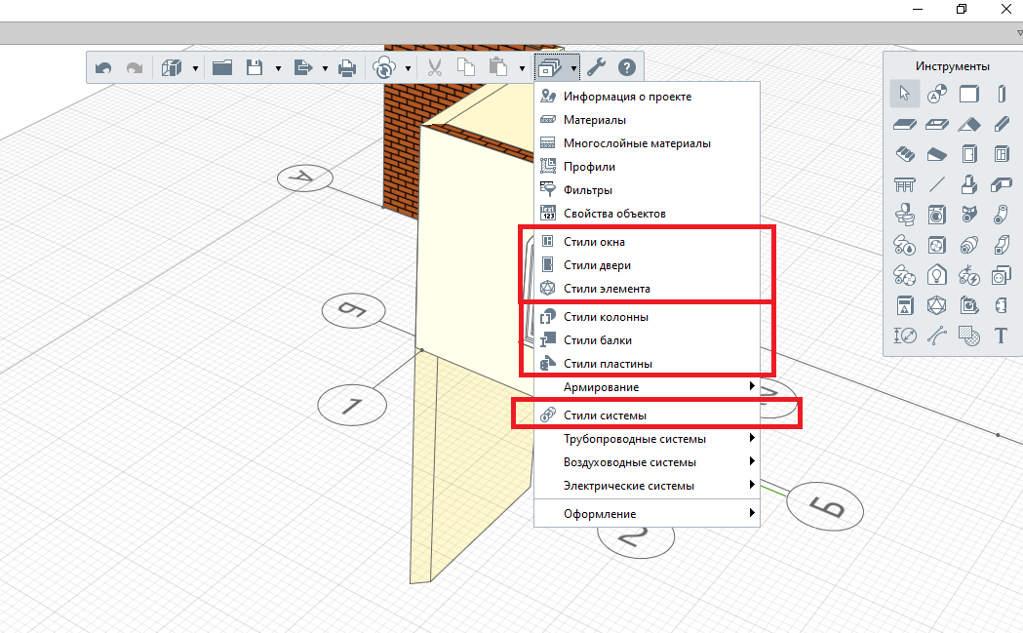Paste from the clipboard icon

[497, 68]
